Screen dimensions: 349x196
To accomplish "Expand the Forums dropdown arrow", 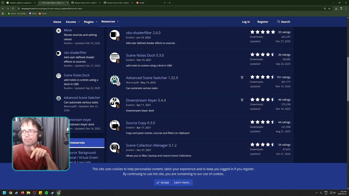I will tap(79, 22).
